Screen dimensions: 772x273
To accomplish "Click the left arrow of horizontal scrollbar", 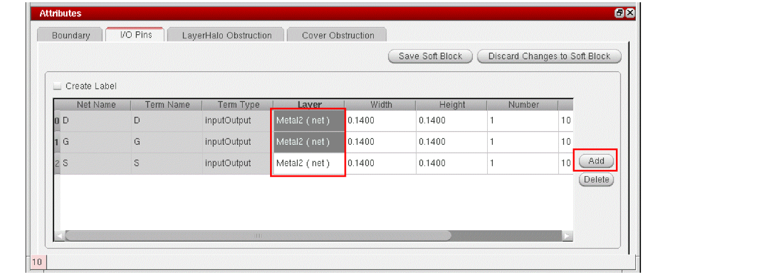I will click(x=59, y=235).
